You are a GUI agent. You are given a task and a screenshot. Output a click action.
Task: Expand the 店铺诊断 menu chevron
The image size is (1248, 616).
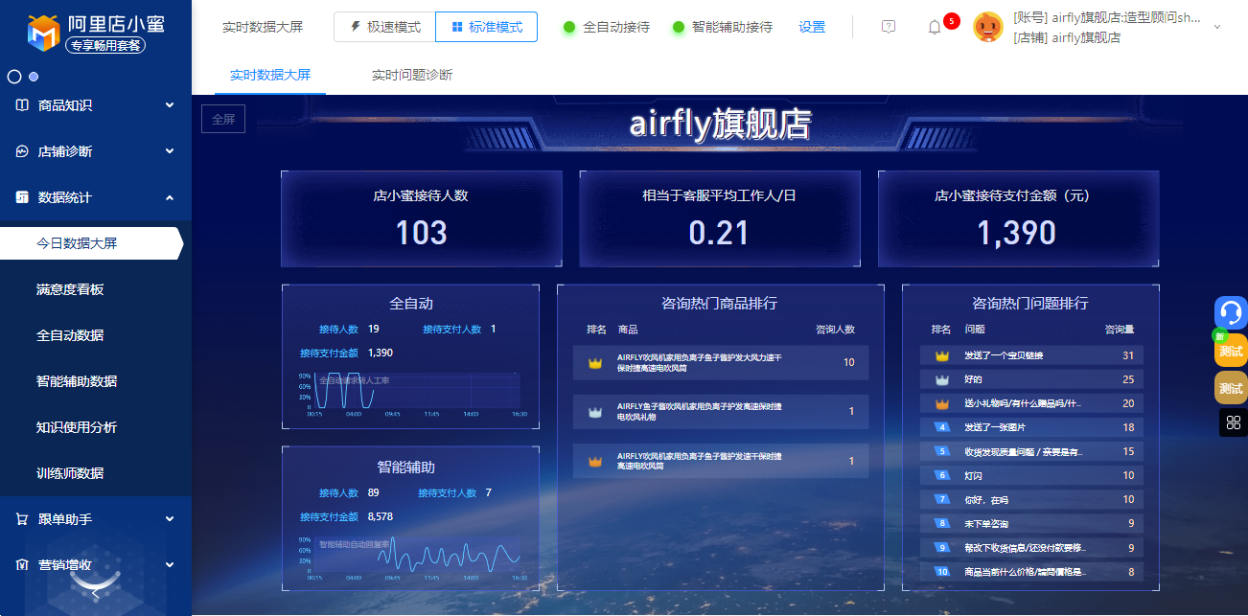pos(170,151)
